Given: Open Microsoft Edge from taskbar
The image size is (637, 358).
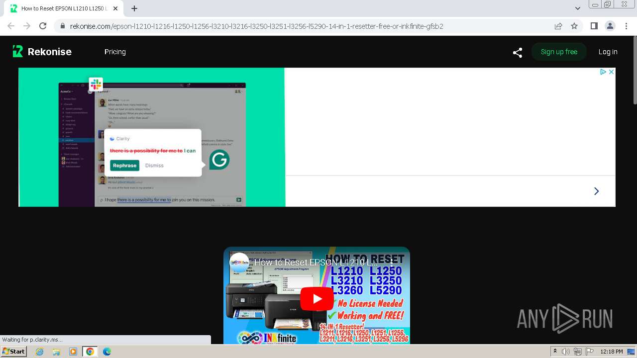Looking at the screenshot, I should click(106, 352).
